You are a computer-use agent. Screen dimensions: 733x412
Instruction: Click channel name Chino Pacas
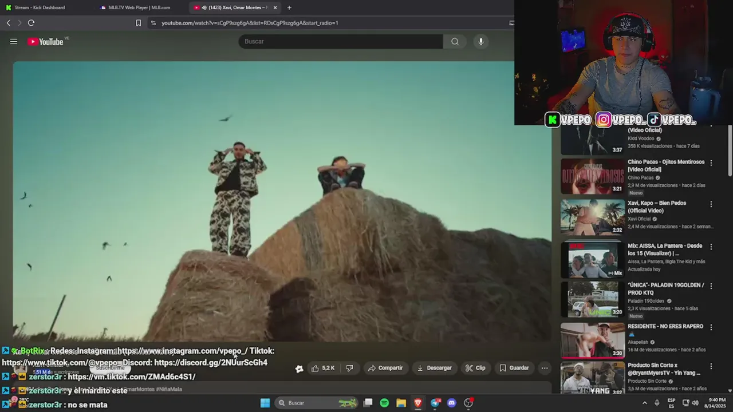click(x=640, y=177)
